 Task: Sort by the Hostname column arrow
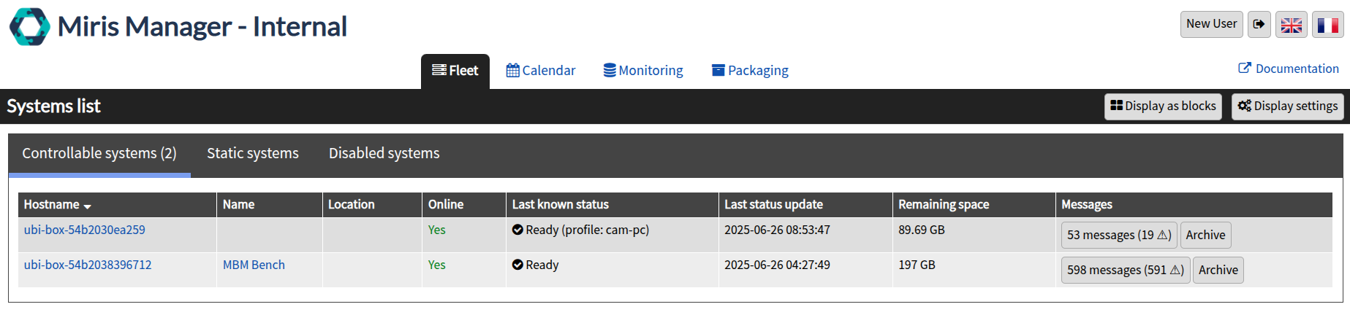[x=88, y=206]
